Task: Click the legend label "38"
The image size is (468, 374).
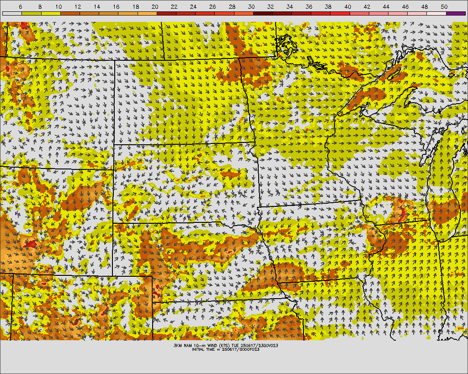Action: click(x=328, y=6)
